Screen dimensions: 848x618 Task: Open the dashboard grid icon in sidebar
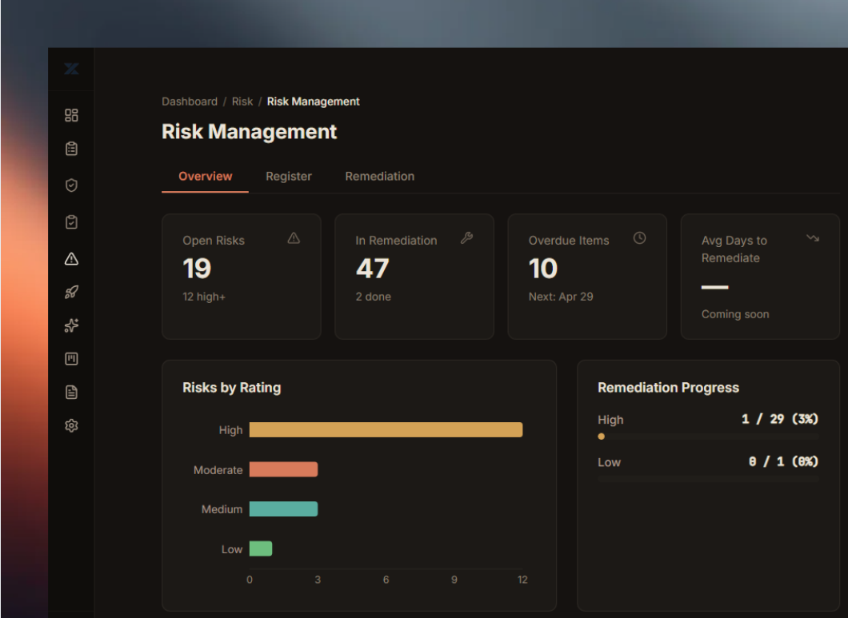click(71, 115)
